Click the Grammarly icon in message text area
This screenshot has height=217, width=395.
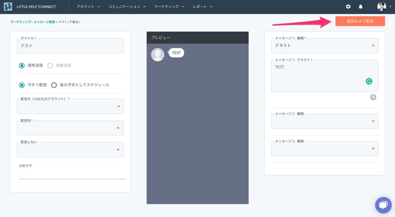tap(369, 81)
